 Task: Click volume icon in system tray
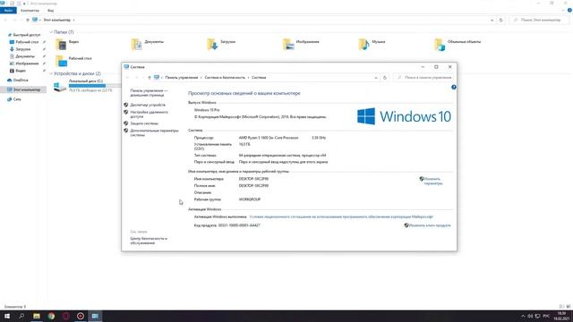coord(530,316)
